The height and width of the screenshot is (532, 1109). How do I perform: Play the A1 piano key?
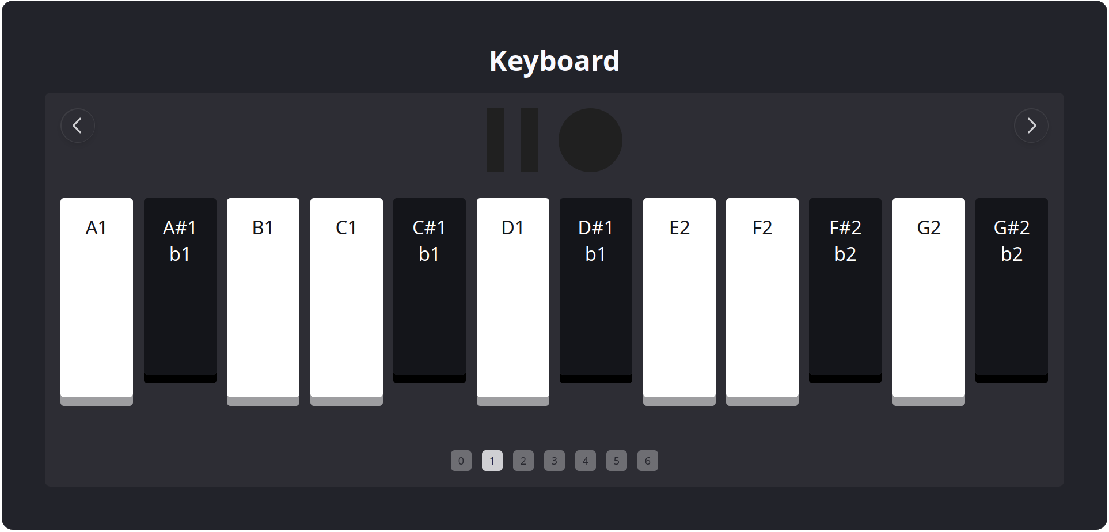pyautogui.click(x=96, y=299)
